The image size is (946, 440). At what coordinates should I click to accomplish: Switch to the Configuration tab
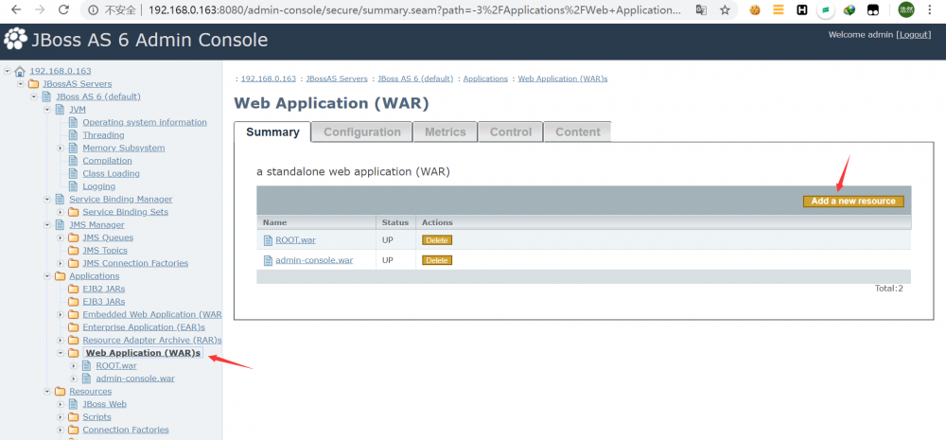click(x=362, y=132)
